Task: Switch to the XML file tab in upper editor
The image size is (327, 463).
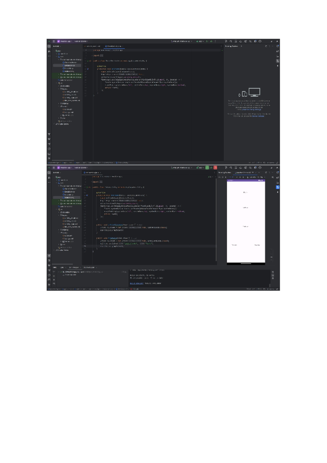Action: click(93, 46)
